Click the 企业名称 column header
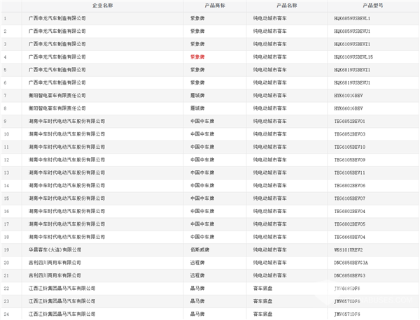The width and height of the screenshot is (420, 320). pyautogui.click(x=102, y=5)
